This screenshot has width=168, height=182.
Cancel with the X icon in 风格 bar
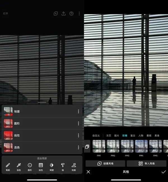point(88,172)
